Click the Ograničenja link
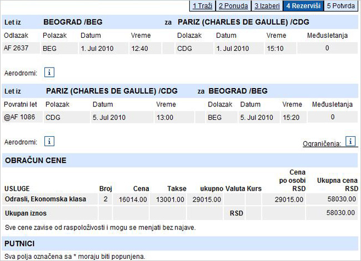Screen dimensions: 361x261 (322, 144)
